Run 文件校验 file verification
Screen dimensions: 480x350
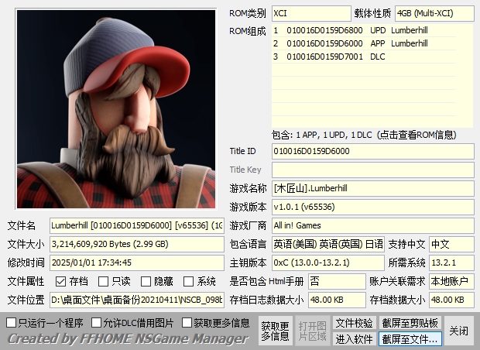[354, 323]
